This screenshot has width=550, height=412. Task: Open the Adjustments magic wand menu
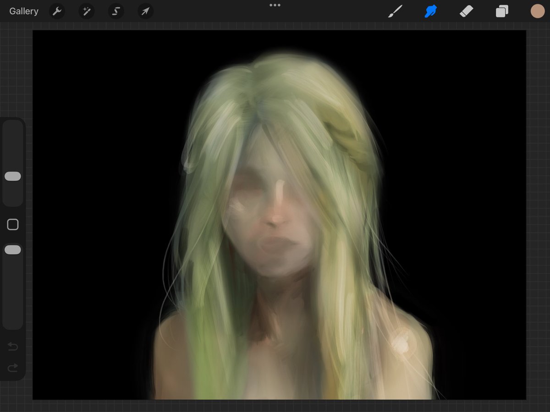[x=86, y=11]
